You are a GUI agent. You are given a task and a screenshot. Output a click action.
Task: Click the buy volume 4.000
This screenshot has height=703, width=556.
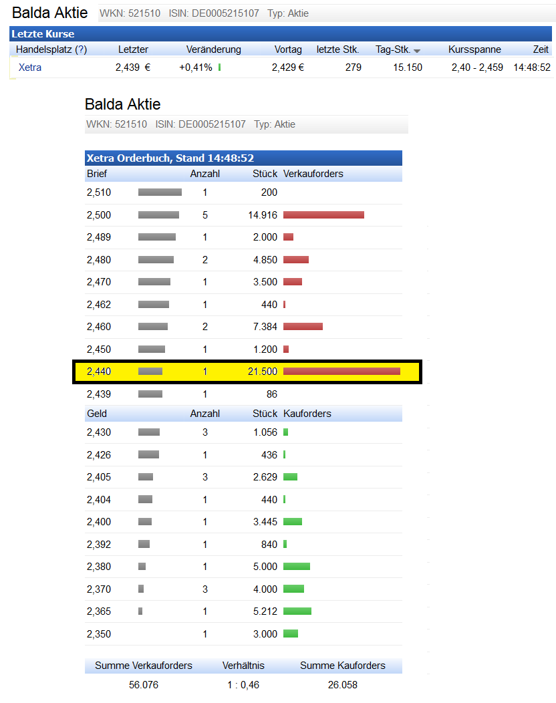[x=265, y=589]
